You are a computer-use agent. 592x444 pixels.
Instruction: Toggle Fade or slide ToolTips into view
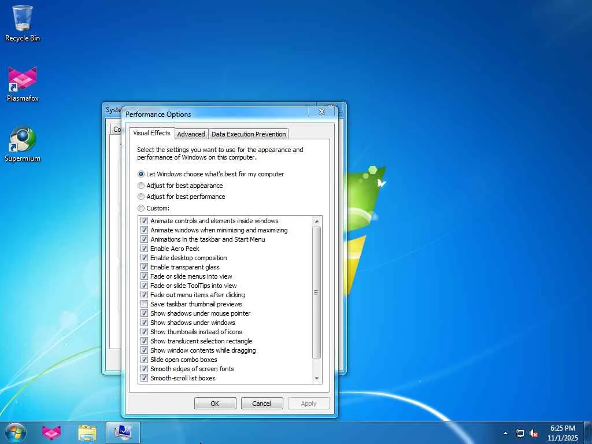tap(144, 286)
